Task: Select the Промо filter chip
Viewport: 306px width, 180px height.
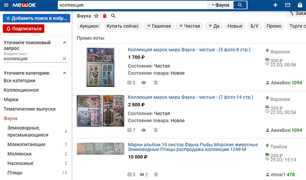Action: point(274,26)
